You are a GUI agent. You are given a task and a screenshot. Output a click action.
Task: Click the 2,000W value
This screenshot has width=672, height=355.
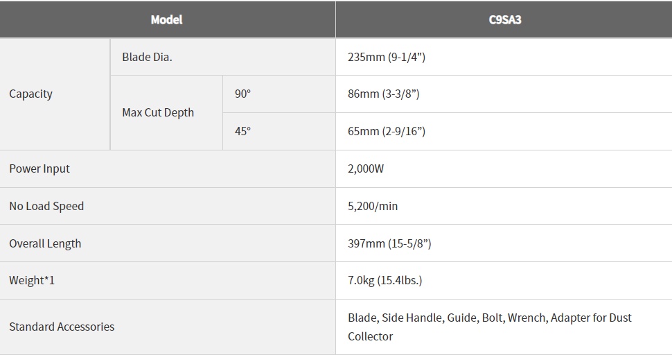tap(366, 169)
